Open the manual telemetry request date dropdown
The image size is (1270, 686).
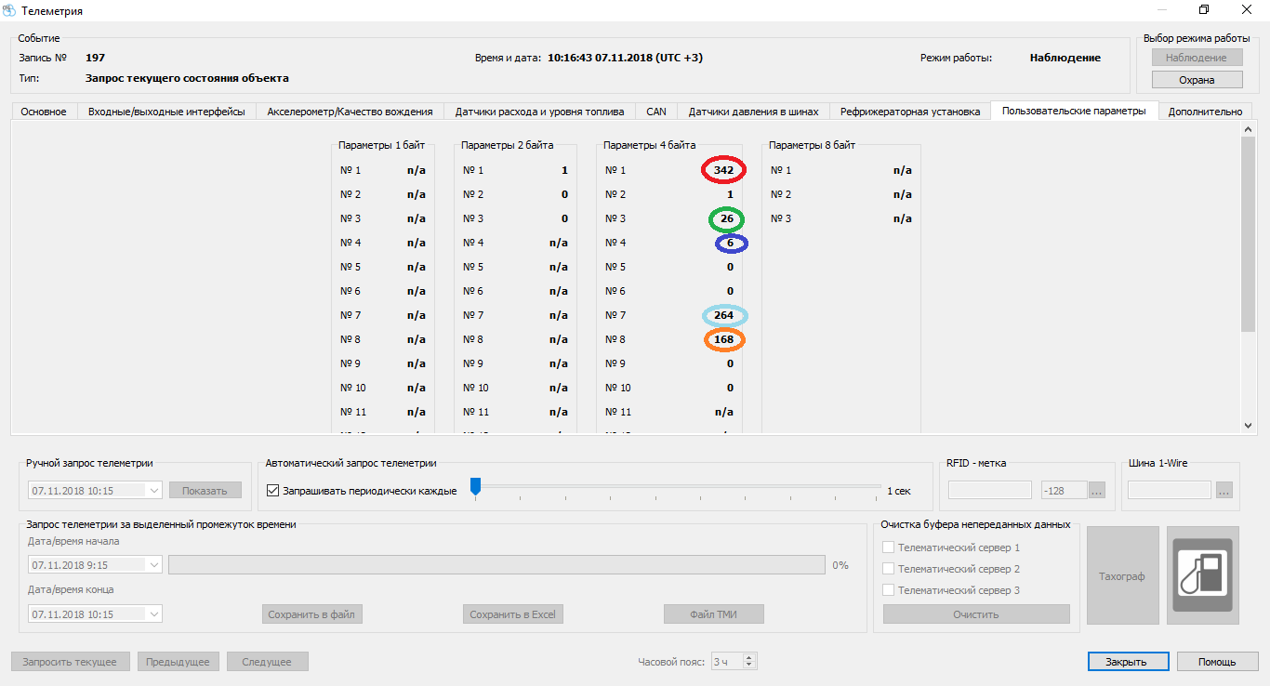point(153,490)
